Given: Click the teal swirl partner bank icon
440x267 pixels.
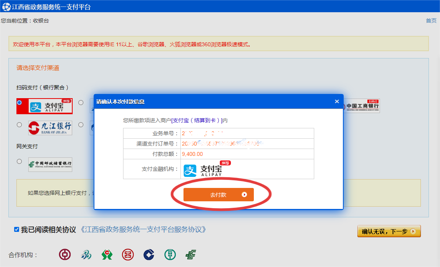Looking at the screenshot, I should (86, 255).
